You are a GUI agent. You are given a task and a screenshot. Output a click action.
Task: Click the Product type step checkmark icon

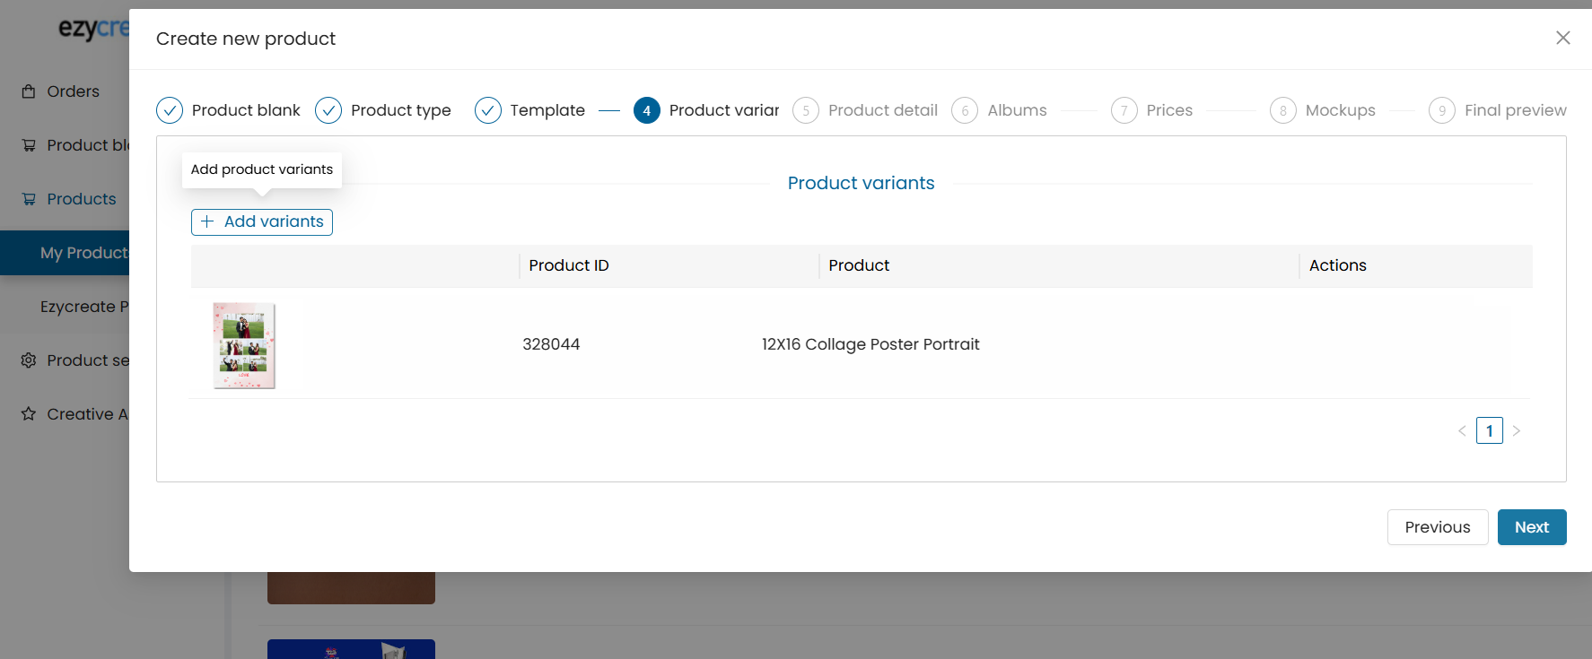tap(328, 110)
